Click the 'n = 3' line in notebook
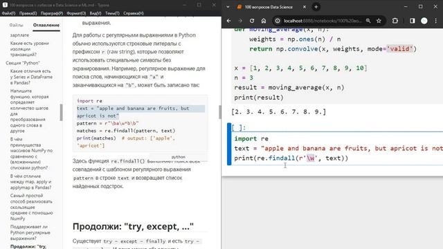Viewport: 443px width, 249px height. pyautogui.click(x=244, y=77)
